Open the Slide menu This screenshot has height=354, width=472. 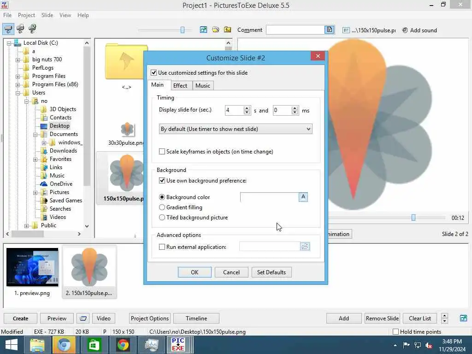coord(47,15)
